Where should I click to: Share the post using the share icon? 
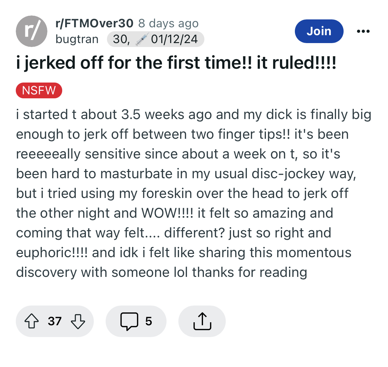point(202,321)
